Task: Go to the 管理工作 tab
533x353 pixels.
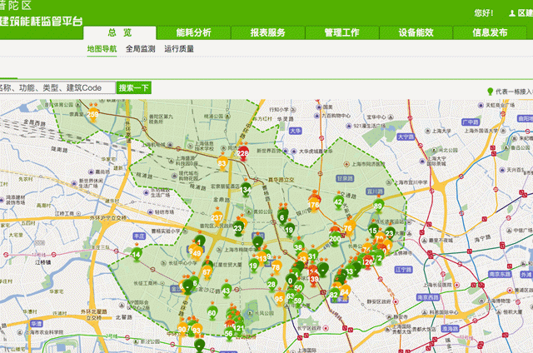Action: tap(341, 33)
